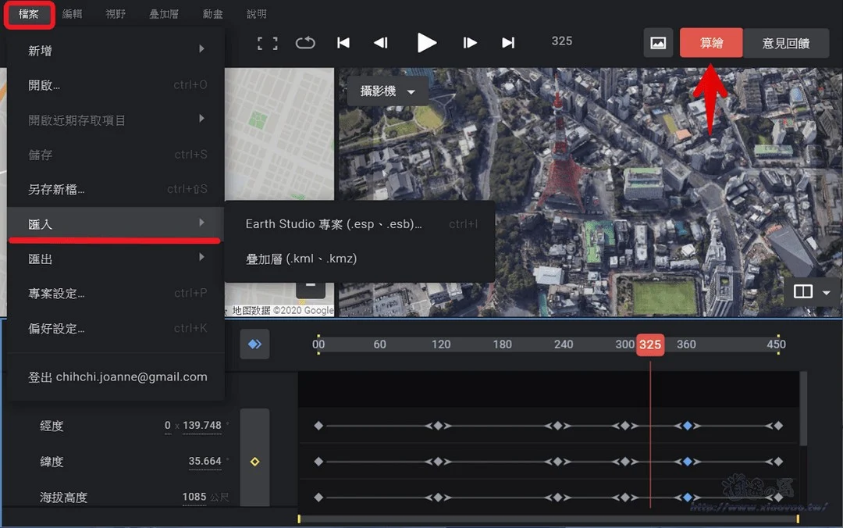Viewport: 843px width, 528px height.
Task: Open the 編輯 menu
Action: pos(72,14)
